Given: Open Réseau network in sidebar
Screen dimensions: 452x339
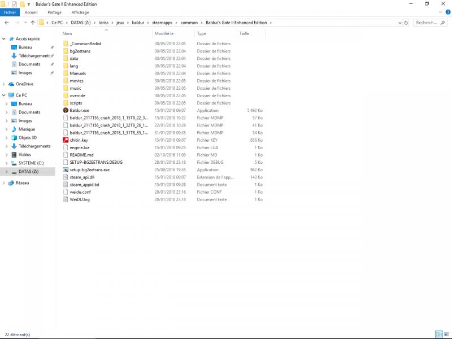Looking at the screenshot, I should [22, 182].
